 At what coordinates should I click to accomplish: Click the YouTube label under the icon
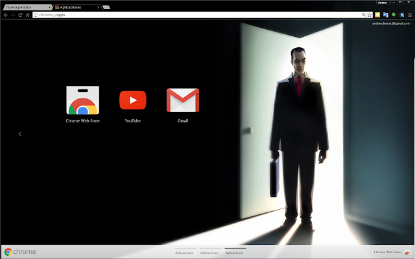132,121
